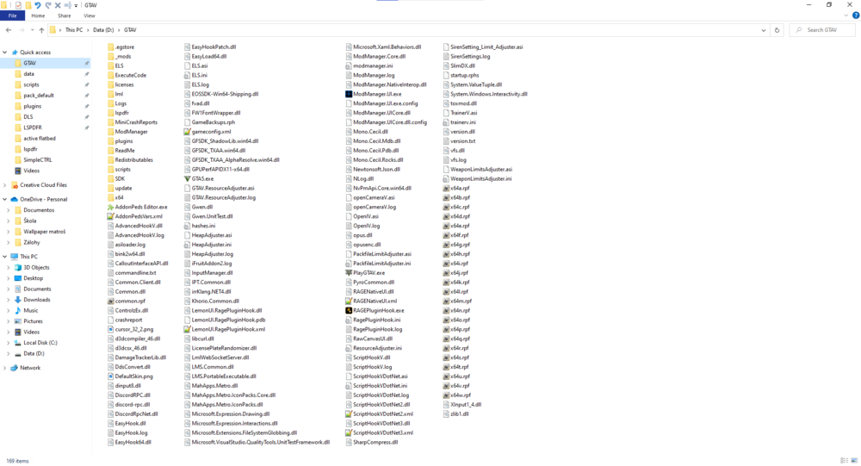Select the OpenIV.asi file
This screenshot has width=861, height=466.
click(366, 216)
